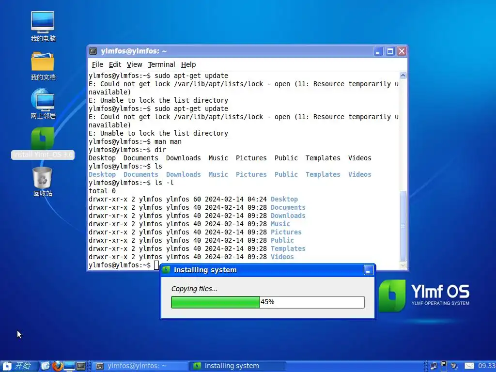The height and width of the screenshot is (372, 496).
Task: Click the terminal scrollbar up arrow
Action: [403, 75]
